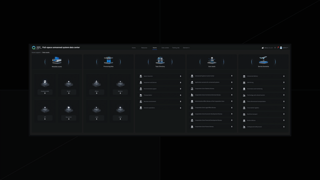The image size is (320, 180).
Task: Click Cooperation Zone Finance Bureau text
Action: 204,127
